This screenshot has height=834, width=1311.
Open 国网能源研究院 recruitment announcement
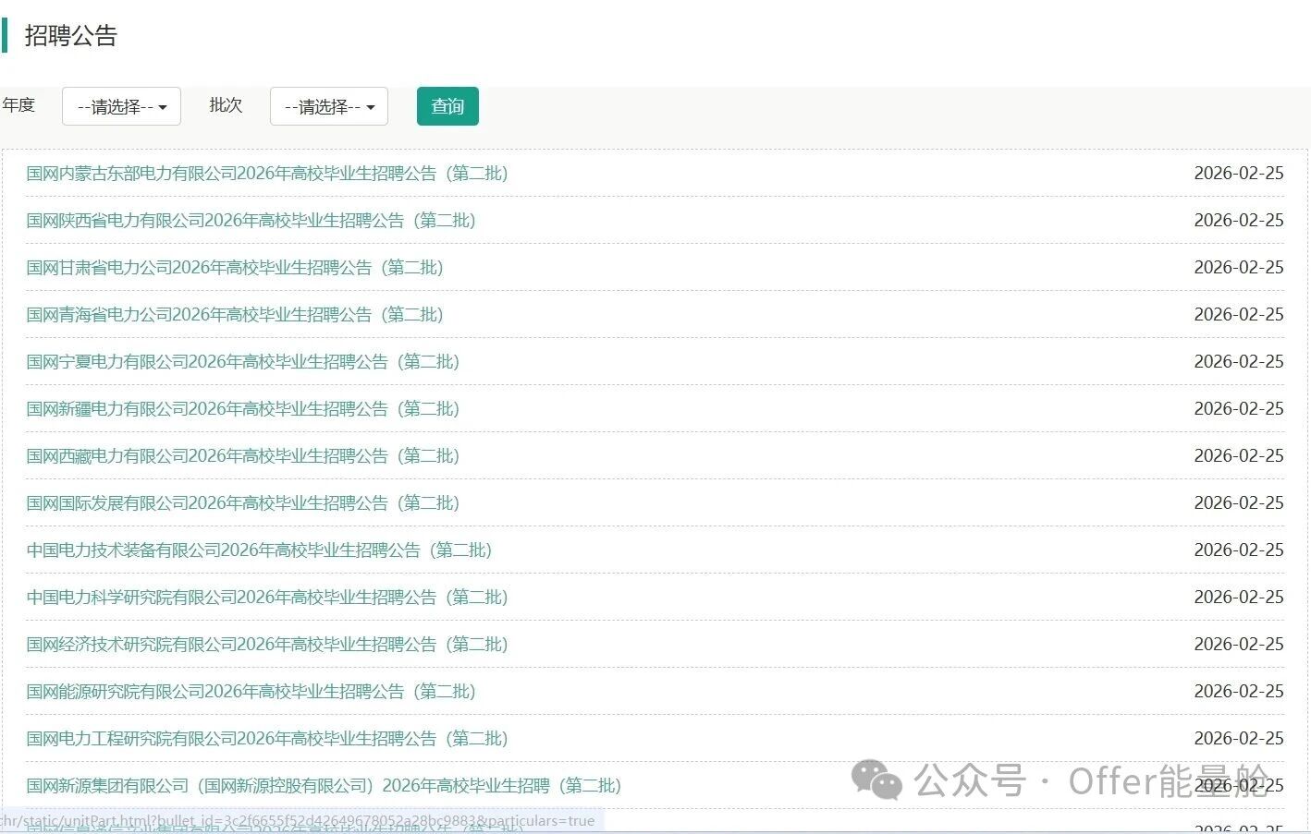tap(251, 692)
